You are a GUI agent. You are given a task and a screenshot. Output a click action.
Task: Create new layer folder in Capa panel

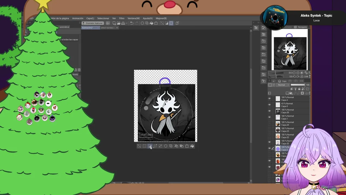291,93
